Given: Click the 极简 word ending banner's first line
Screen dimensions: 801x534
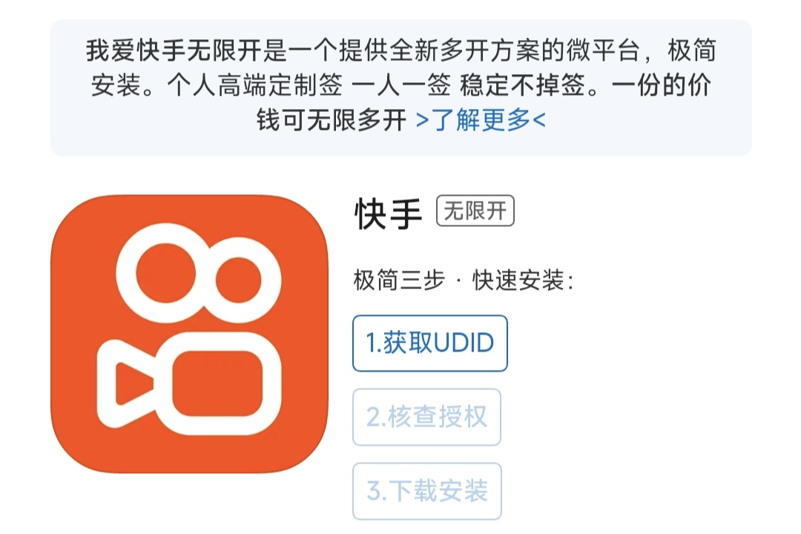Looking at the screenshot, I should tap(692, 50).
